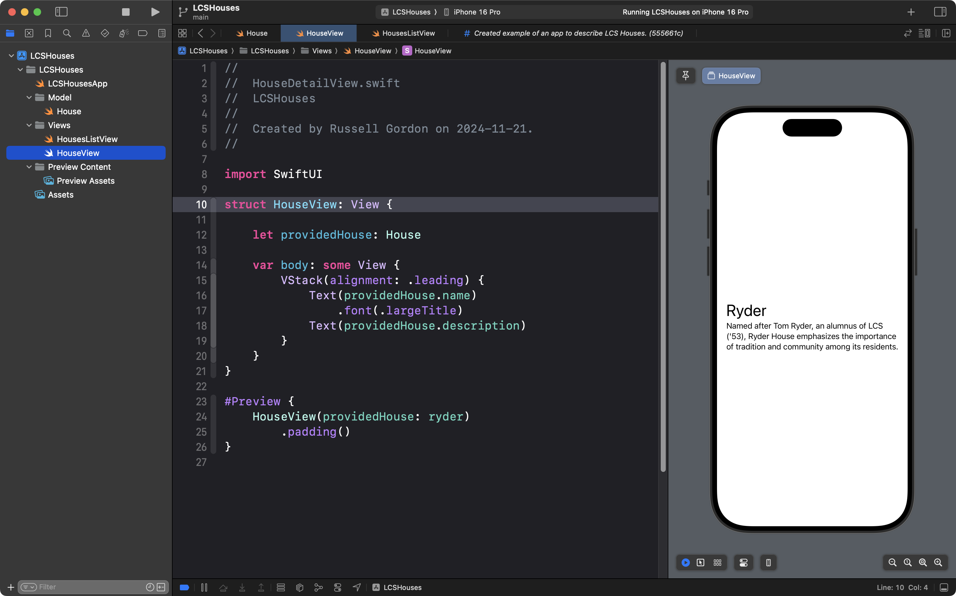956x596 pixels.
Task: Collapse the Model folder
Action: [29, 97]
